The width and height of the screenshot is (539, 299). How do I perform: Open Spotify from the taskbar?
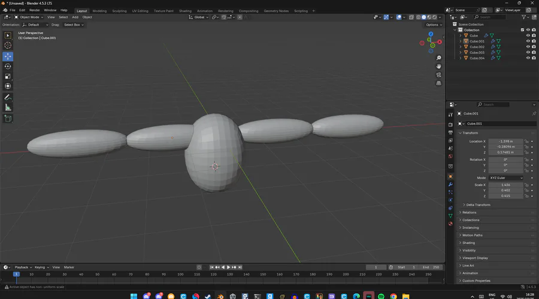coord(381,296)
